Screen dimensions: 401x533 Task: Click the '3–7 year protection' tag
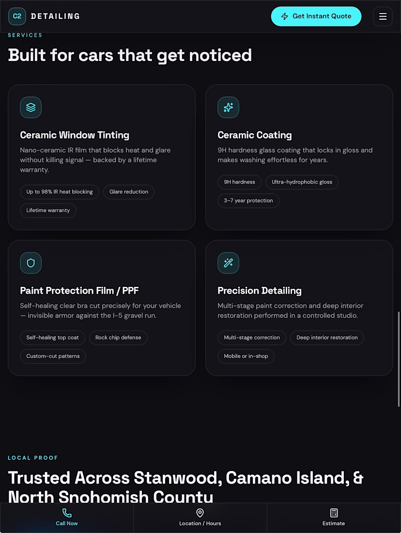[248, 201]
